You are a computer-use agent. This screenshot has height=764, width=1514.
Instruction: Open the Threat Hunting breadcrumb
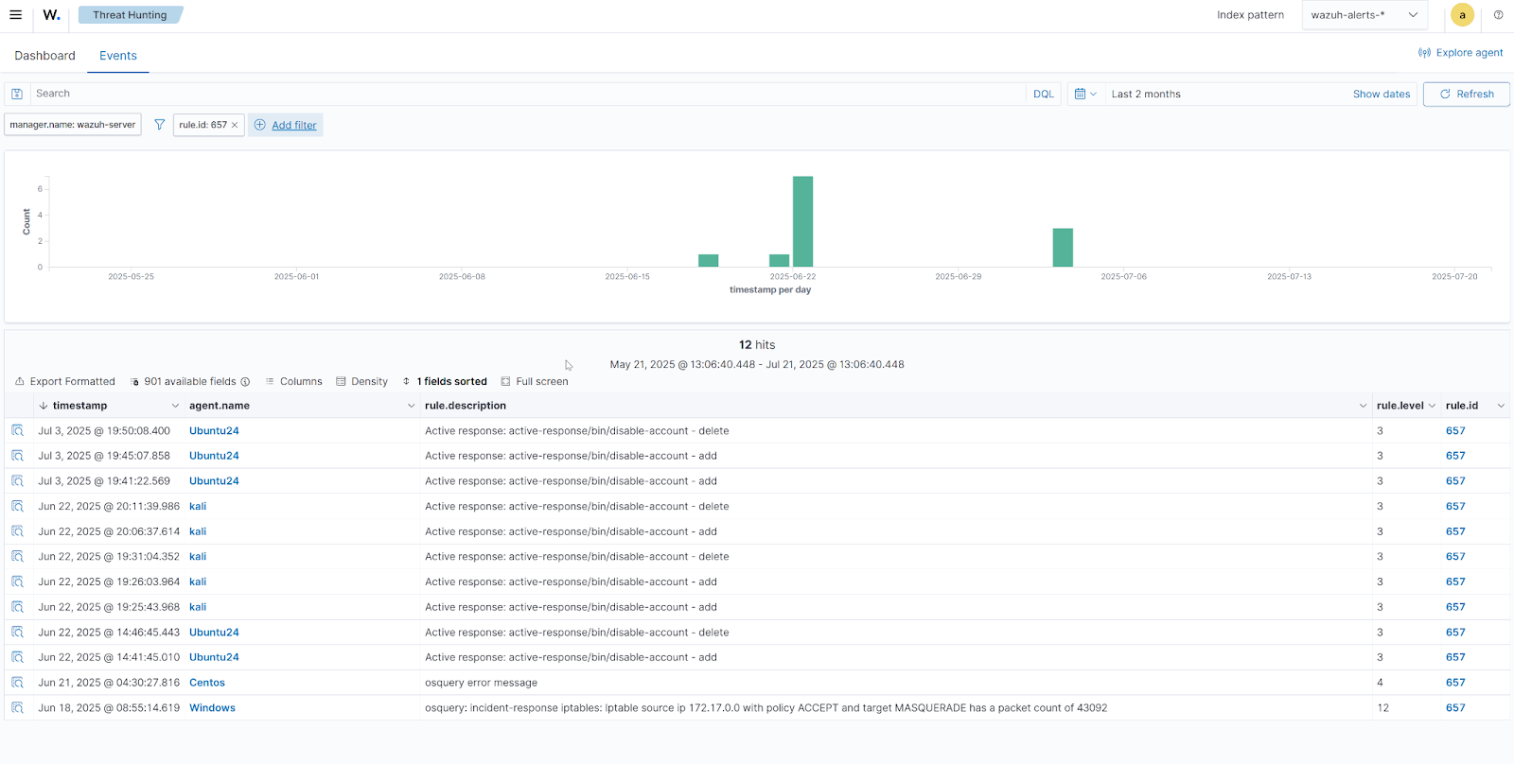(130, 15)
